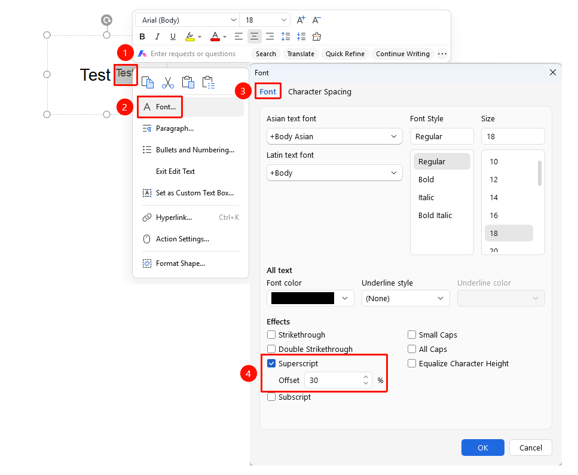The height and width of the screenshot is (475, 578).
Task: Expand the Latin text font dropdown
Action: (334, 173)
